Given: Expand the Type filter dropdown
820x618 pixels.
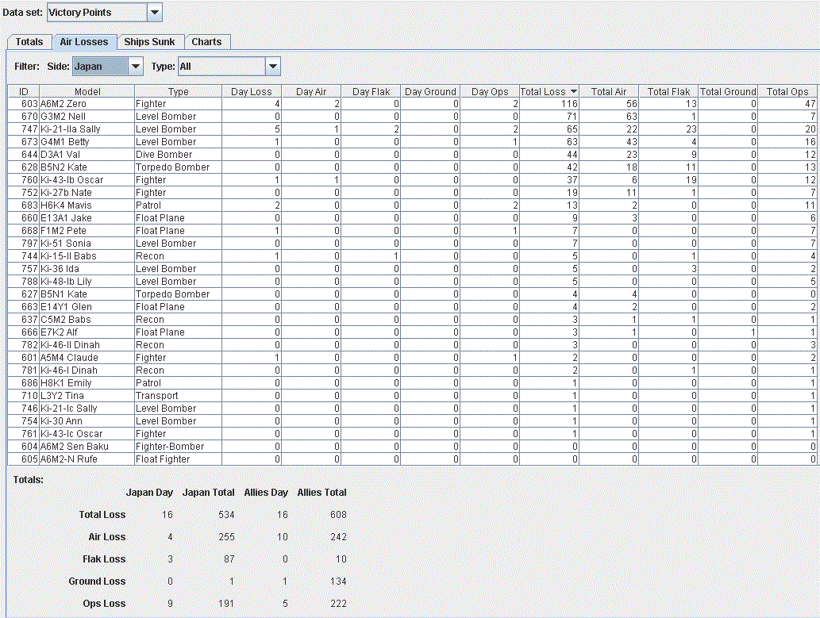Looking at the screenshot, I should pyautogui.click(x=273, y=67).
